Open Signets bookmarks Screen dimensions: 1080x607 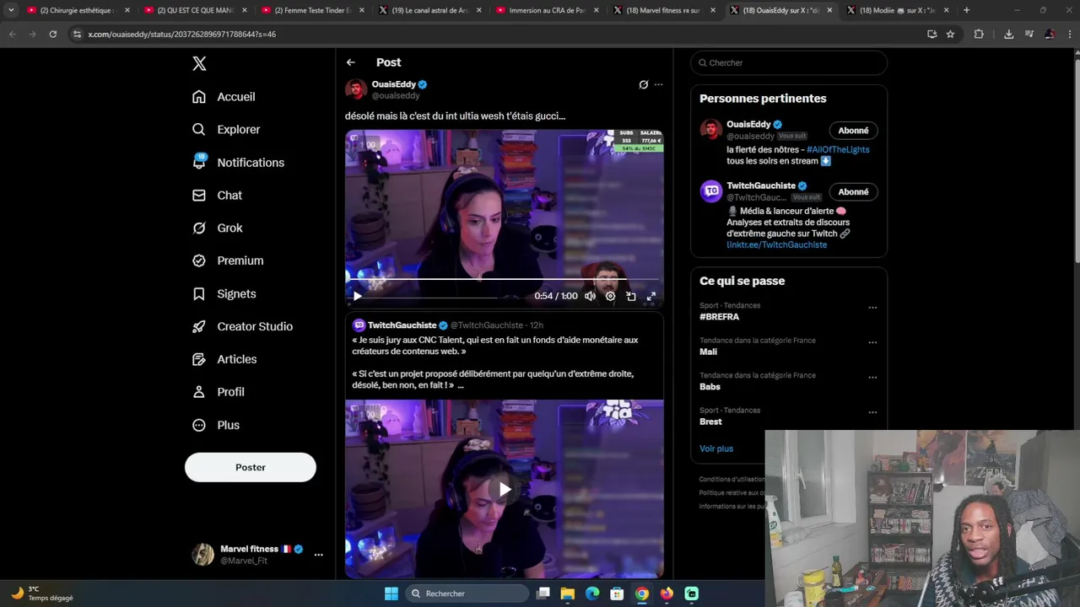[224, 294]
